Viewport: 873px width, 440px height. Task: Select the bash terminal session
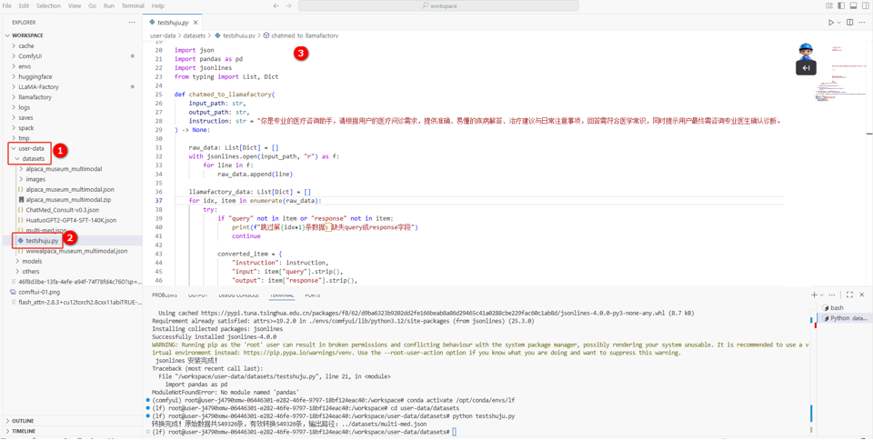click(x=837, y=308)
